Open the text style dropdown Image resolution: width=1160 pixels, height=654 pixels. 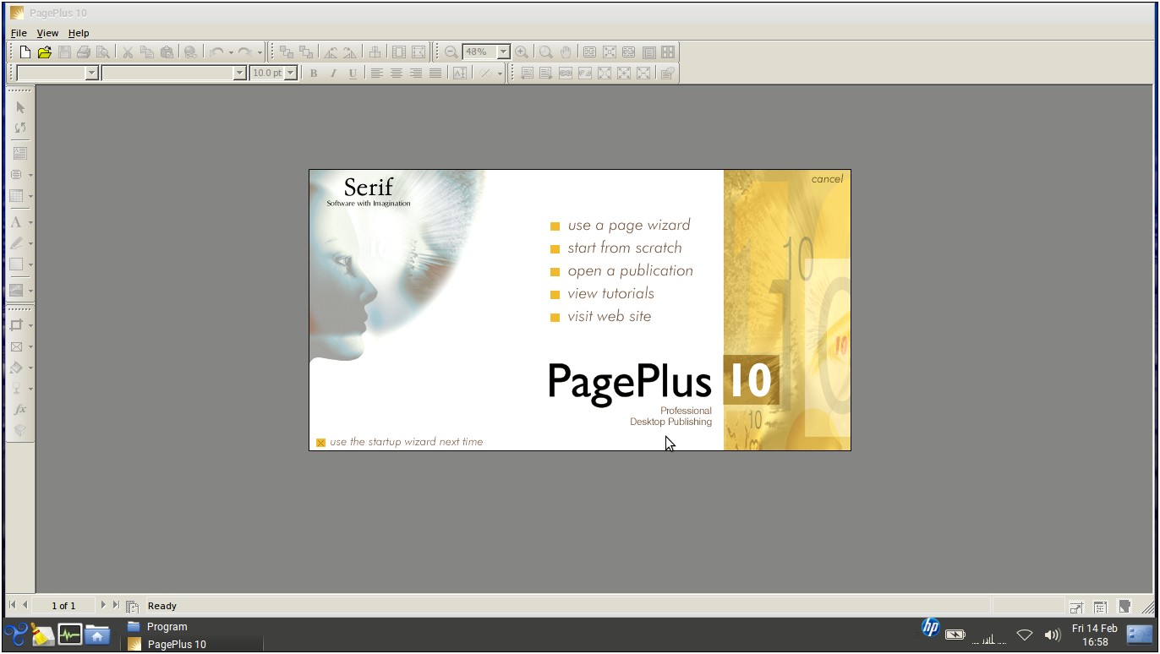point(92,74)
